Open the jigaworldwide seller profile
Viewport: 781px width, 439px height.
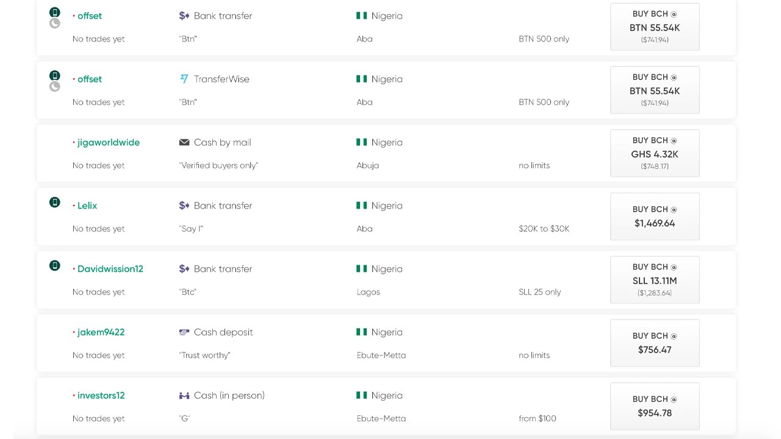[109, 142]
